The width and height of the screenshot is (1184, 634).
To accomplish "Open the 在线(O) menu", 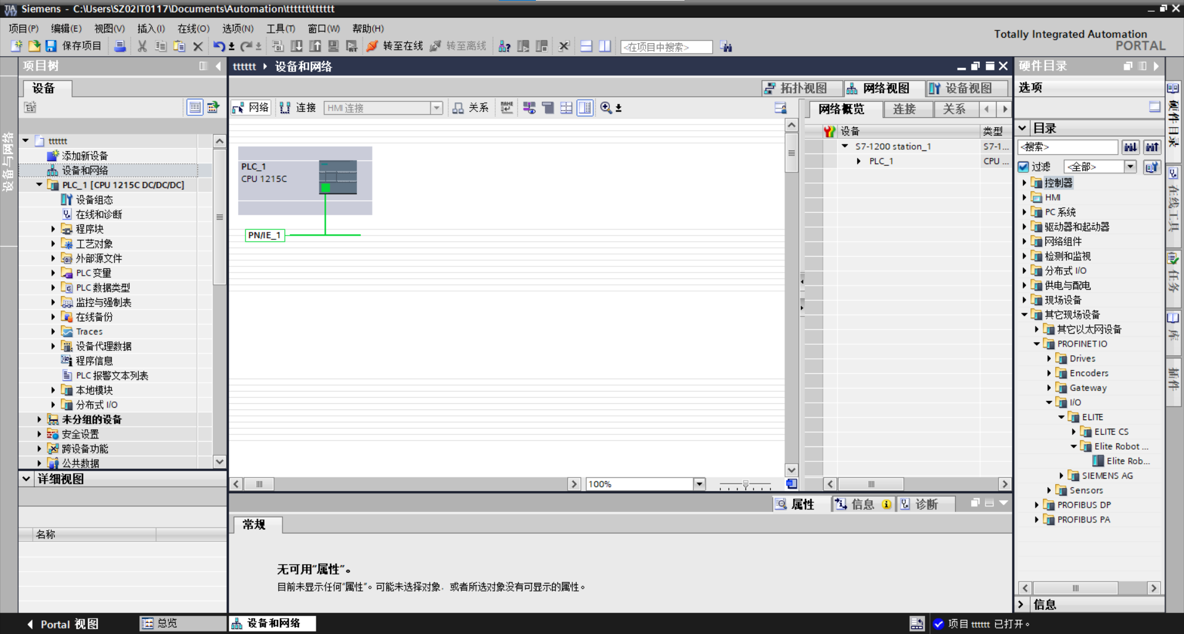I will pyautogui.click(x=193, y=28).
